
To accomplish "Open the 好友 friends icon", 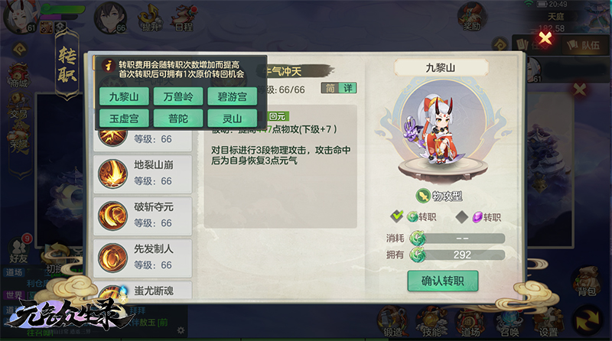I will coord(18,250).
